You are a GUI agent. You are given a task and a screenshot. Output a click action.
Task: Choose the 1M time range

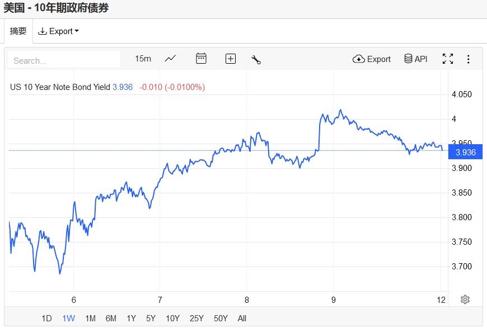point(90,319)
